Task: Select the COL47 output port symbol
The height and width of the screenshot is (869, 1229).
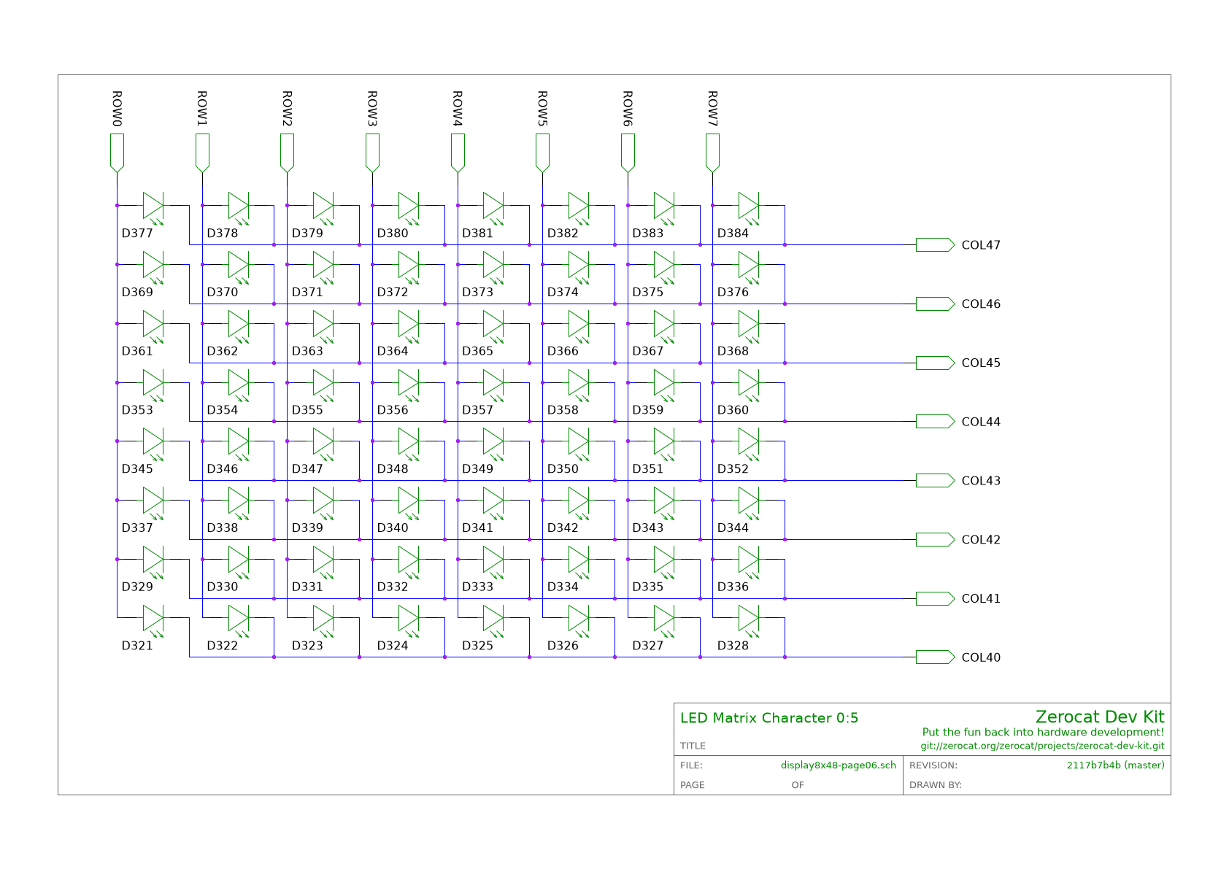Action: pyautogui.click(x=935, y=245)
